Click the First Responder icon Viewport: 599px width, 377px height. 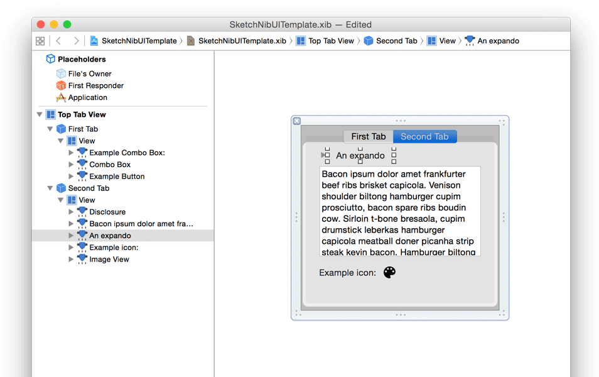pyautogui.click(x=61, y=85)
